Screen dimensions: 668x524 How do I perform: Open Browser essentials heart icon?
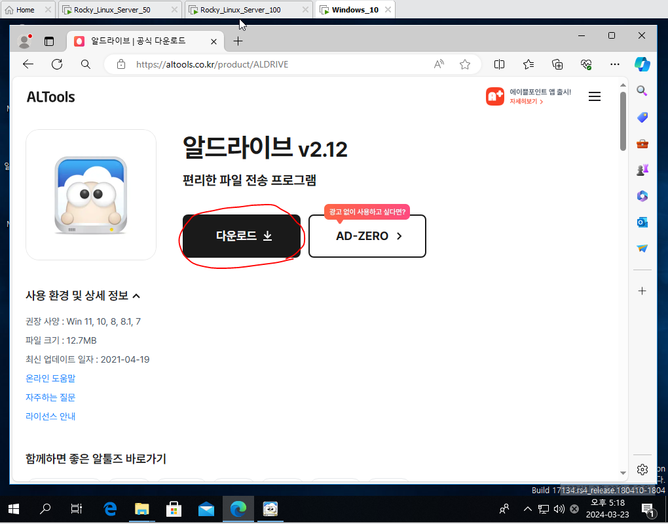point(586,64)
